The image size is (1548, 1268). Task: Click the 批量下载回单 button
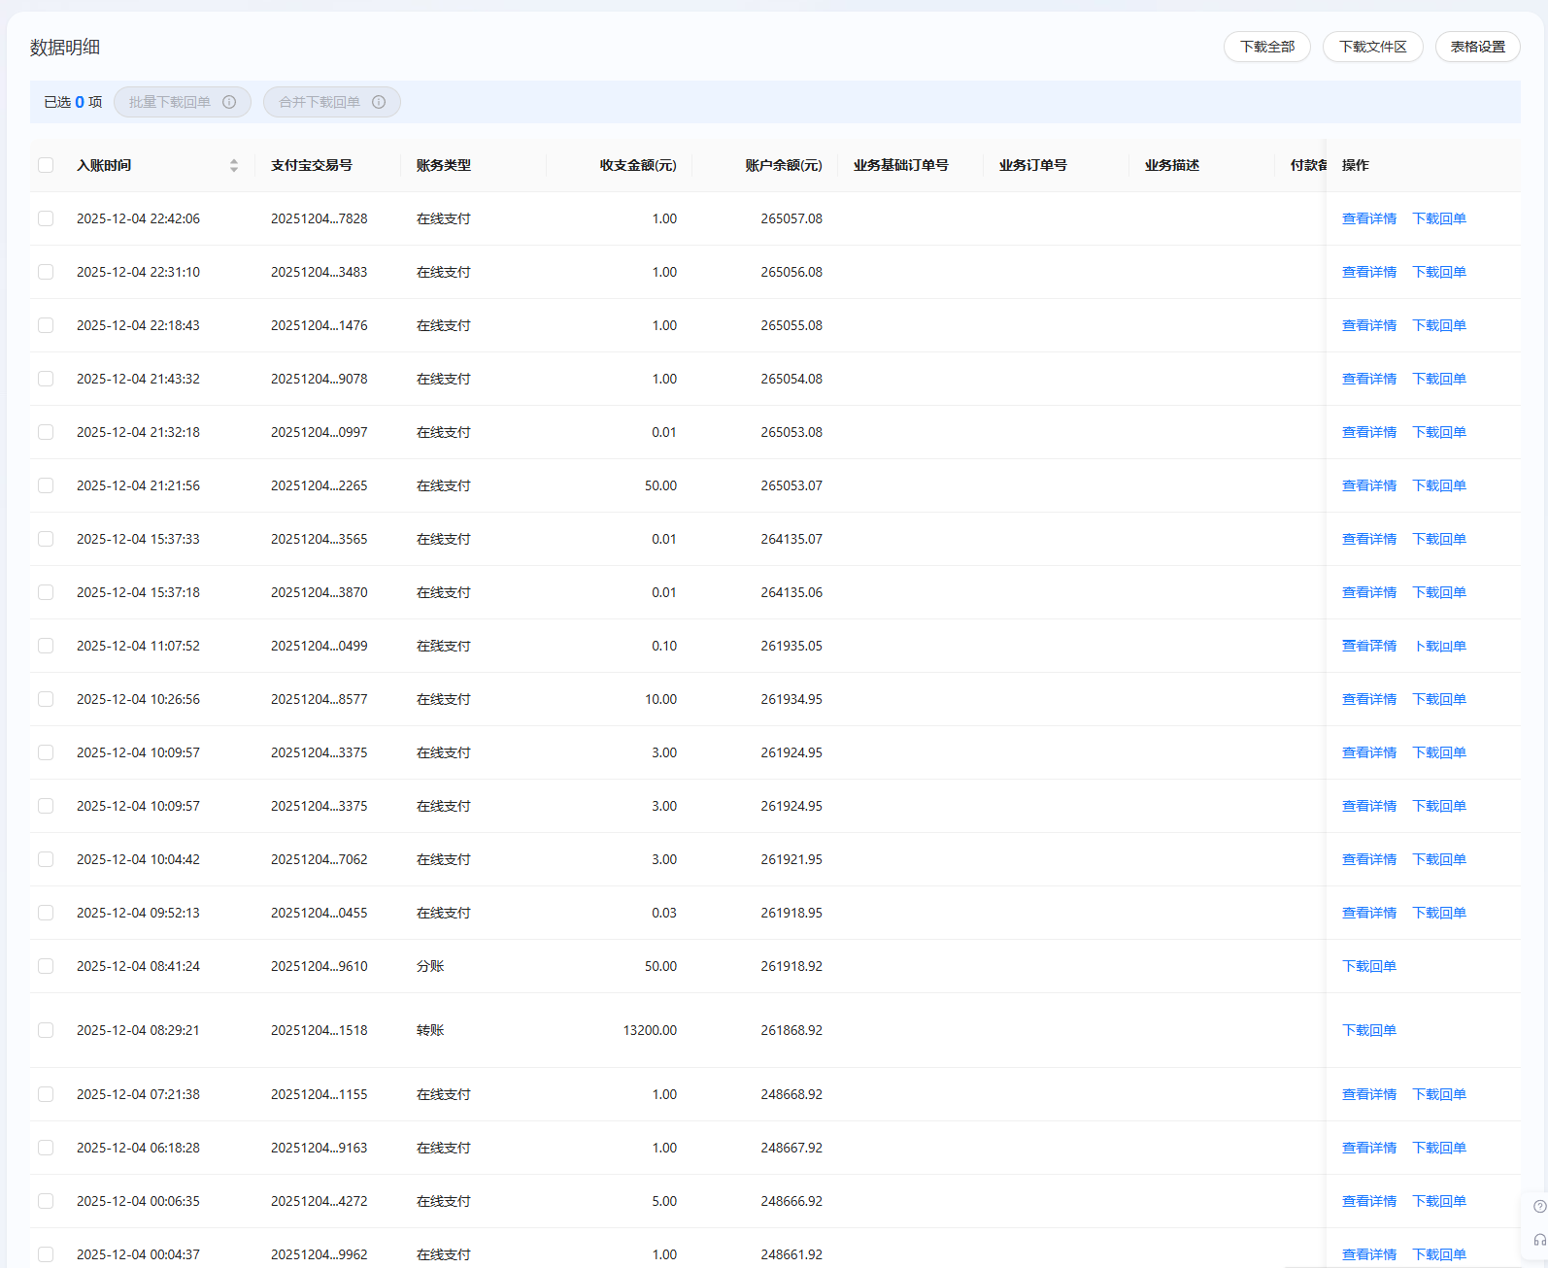(x=170, y=102)
